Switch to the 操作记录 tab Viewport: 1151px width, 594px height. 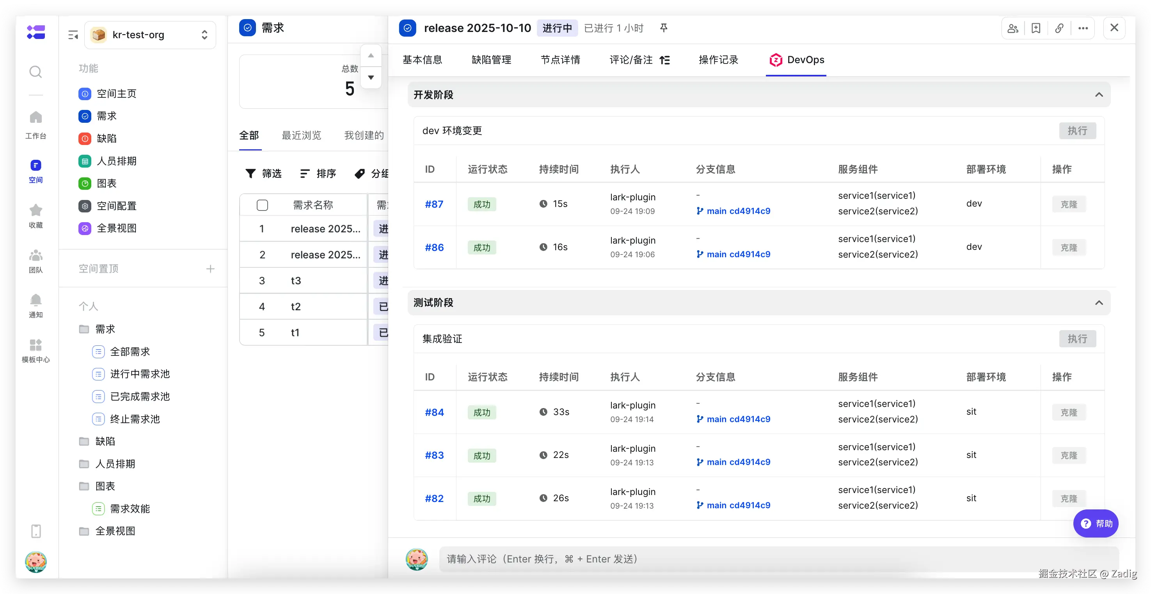718,60
